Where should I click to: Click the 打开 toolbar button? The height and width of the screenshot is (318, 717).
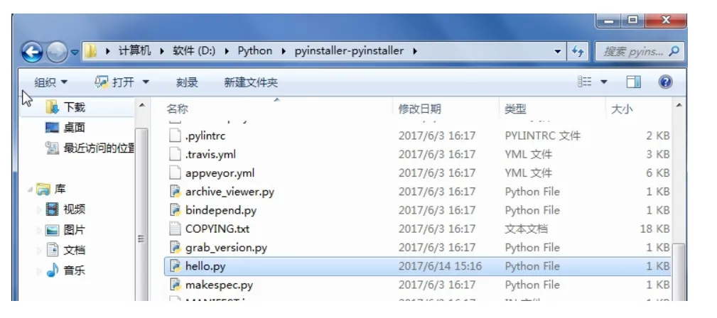point(115,82)
